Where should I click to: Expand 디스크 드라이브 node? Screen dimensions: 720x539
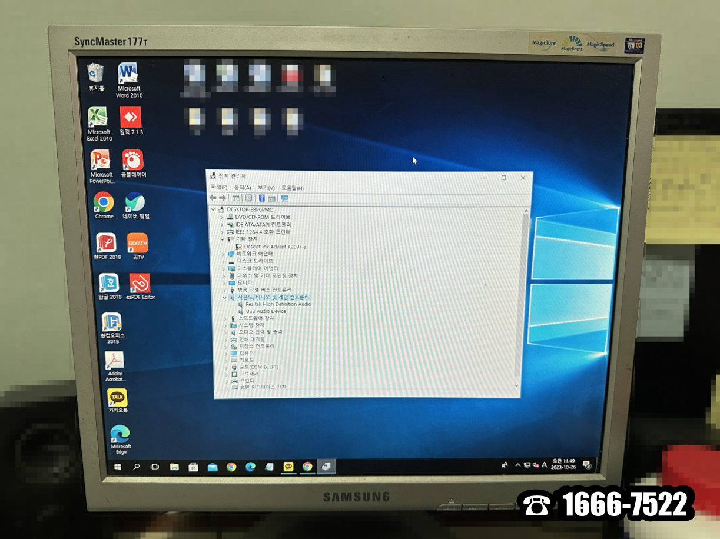(x=223, y=261)
